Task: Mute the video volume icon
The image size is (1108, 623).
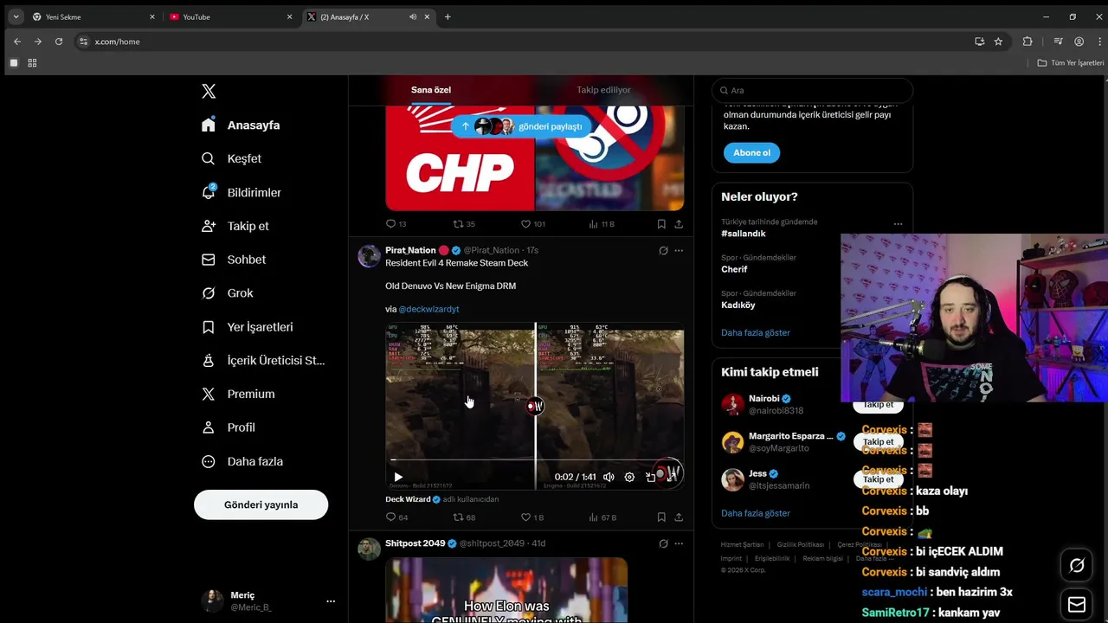Action: (x=609, y=477)
